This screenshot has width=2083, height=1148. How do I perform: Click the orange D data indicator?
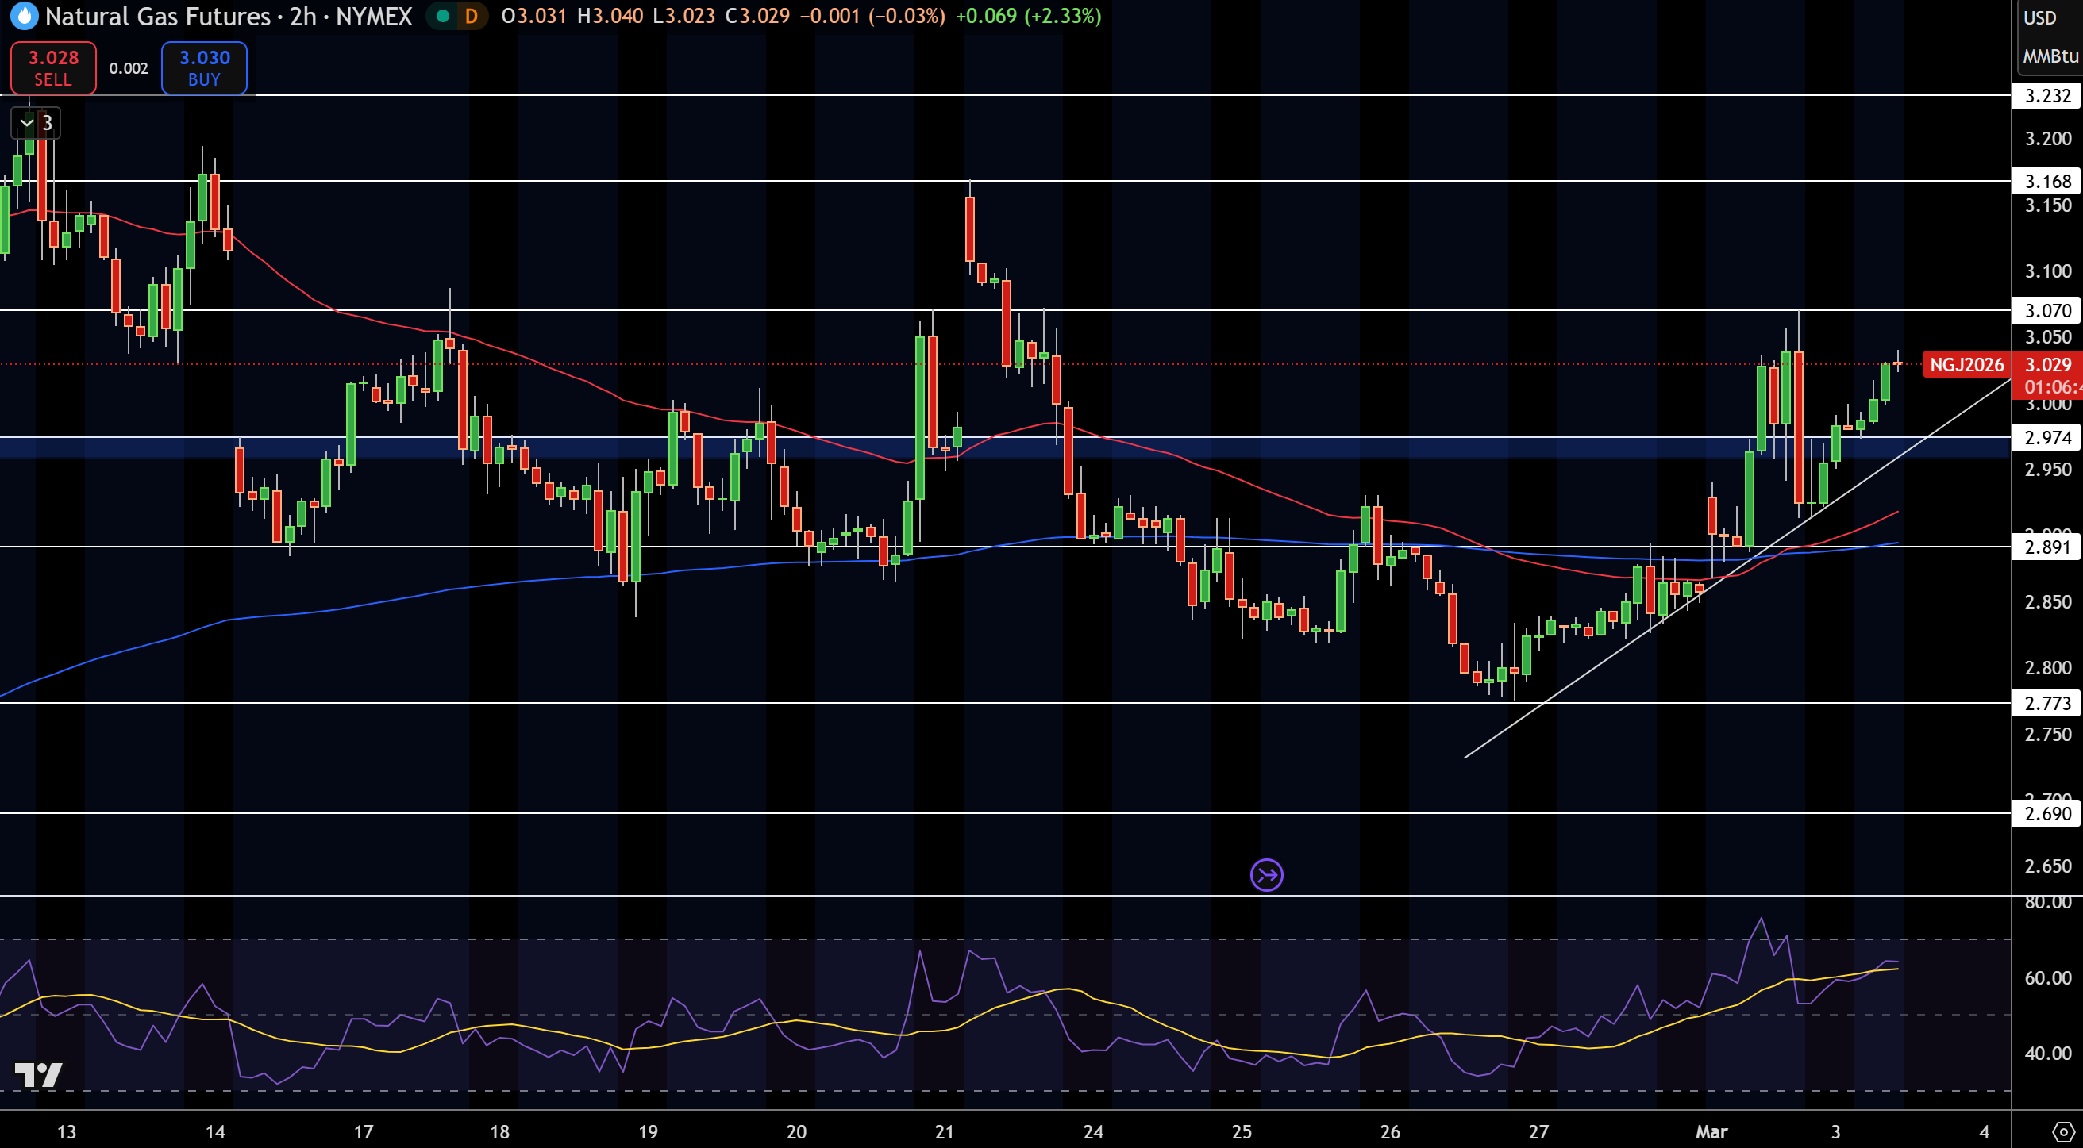pos(472,16)
